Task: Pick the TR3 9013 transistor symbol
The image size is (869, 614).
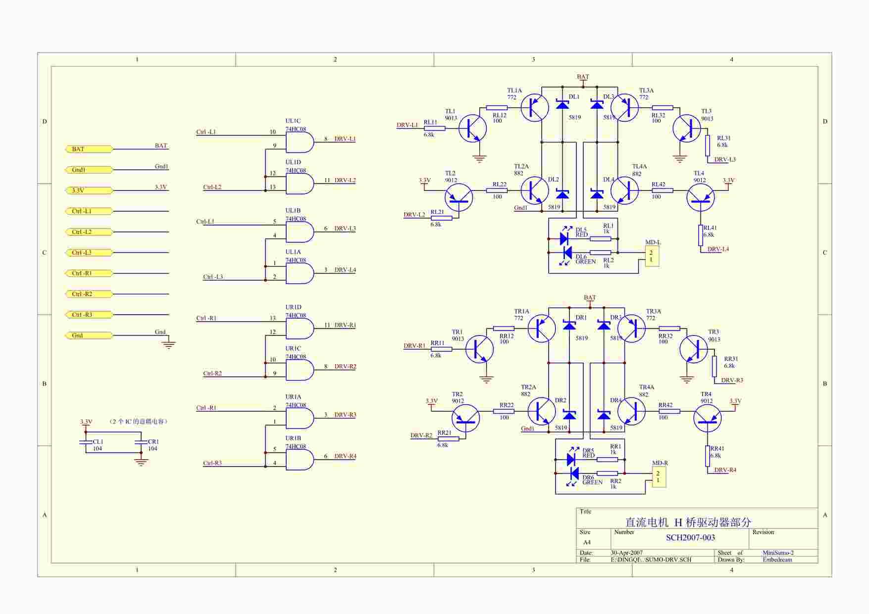Action: (x=694, y=349)
